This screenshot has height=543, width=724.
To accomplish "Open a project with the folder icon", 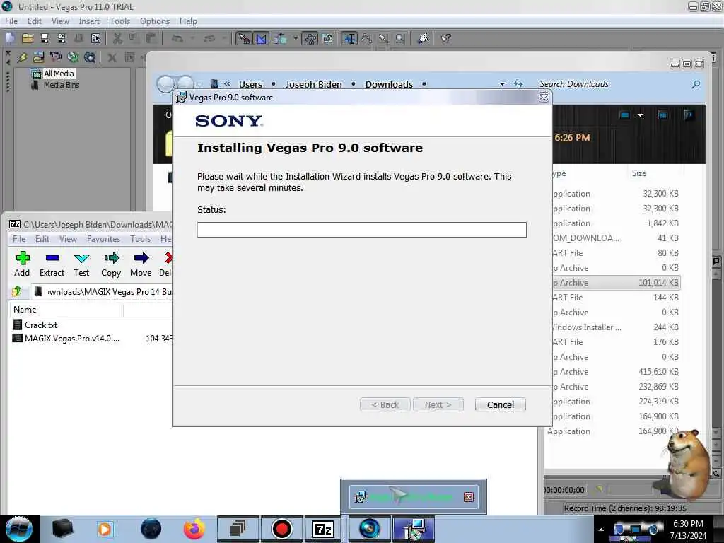I will (28, 38).
